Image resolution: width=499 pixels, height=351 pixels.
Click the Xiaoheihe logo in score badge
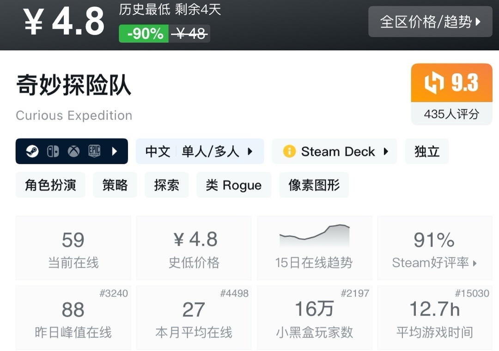[x=434, y=83]
